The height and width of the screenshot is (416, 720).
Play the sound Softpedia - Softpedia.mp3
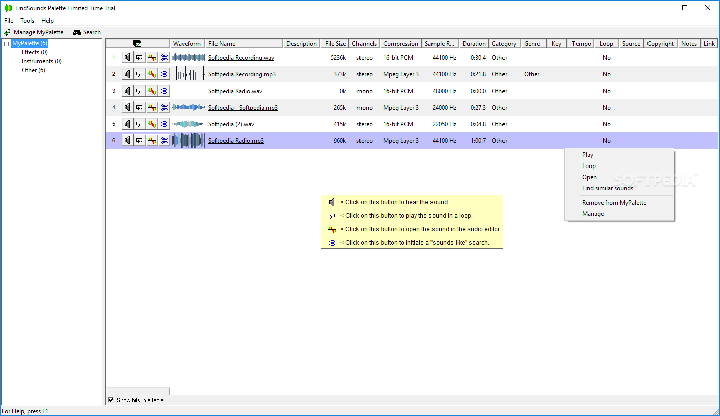pyautogui.click(x=127, y=108)
